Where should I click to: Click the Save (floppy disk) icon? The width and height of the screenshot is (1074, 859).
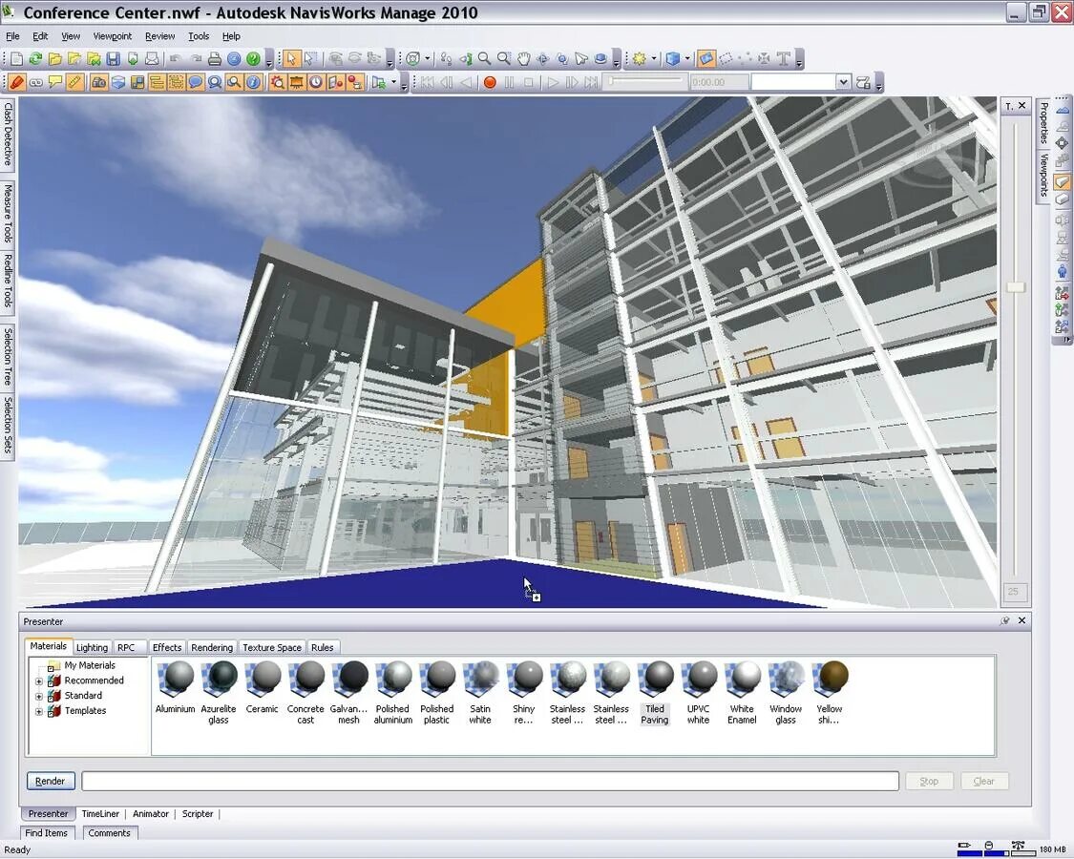(113, 59)
